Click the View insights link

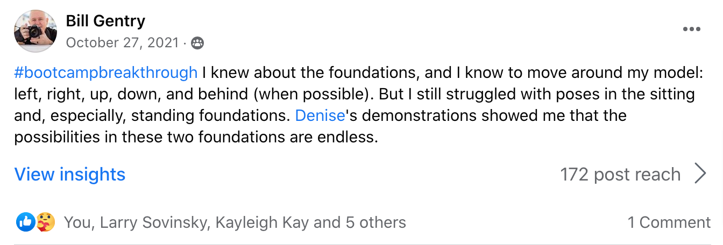coord(69,174)
